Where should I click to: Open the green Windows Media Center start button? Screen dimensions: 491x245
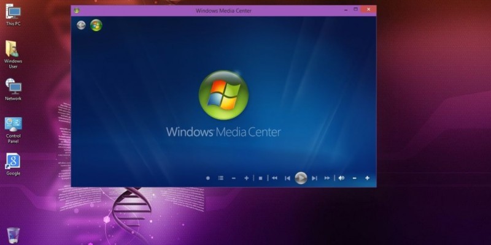tap(96, 25)
